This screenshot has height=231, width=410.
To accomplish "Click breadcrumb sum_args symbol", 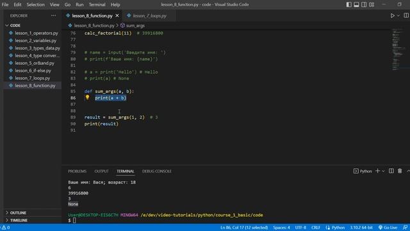I will tap(135, 26).
